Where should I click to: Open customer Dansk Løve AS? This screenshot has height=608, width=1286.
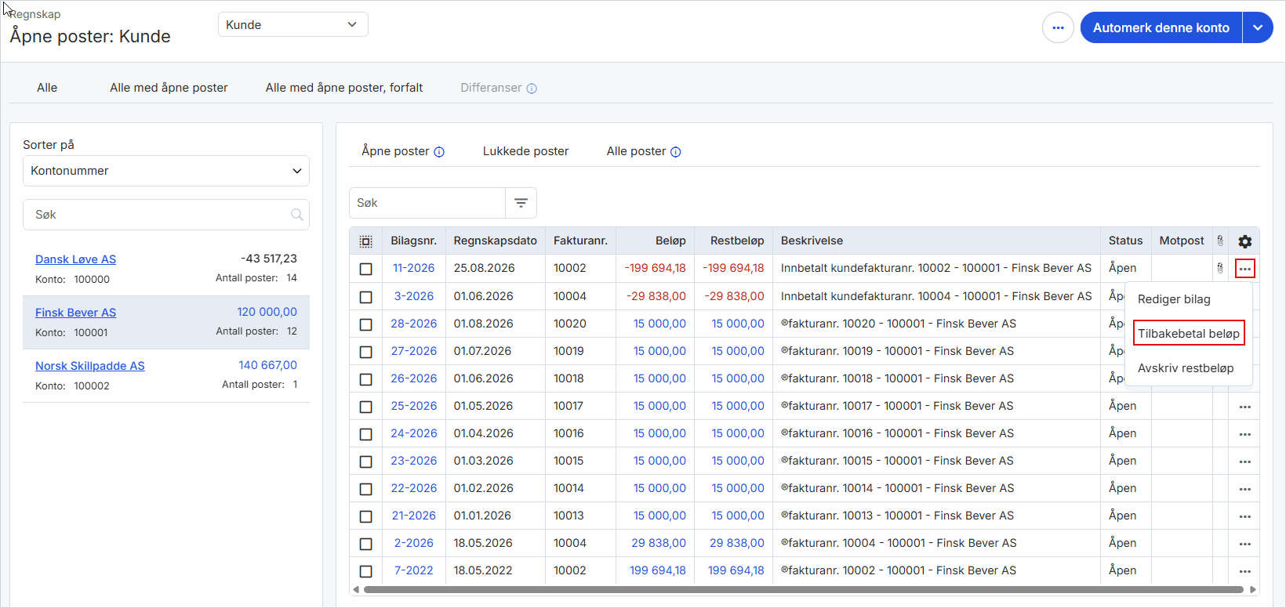(x=75, y=259)
